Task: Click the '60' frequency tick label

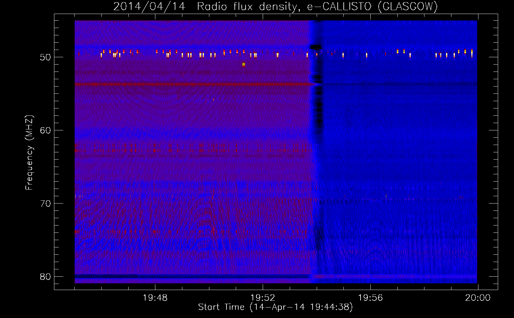Action: (x=45, y=130)
